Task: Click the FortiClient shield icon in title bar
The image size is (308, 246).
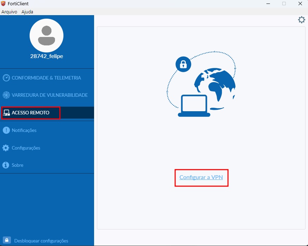Action: coord(3,4)
